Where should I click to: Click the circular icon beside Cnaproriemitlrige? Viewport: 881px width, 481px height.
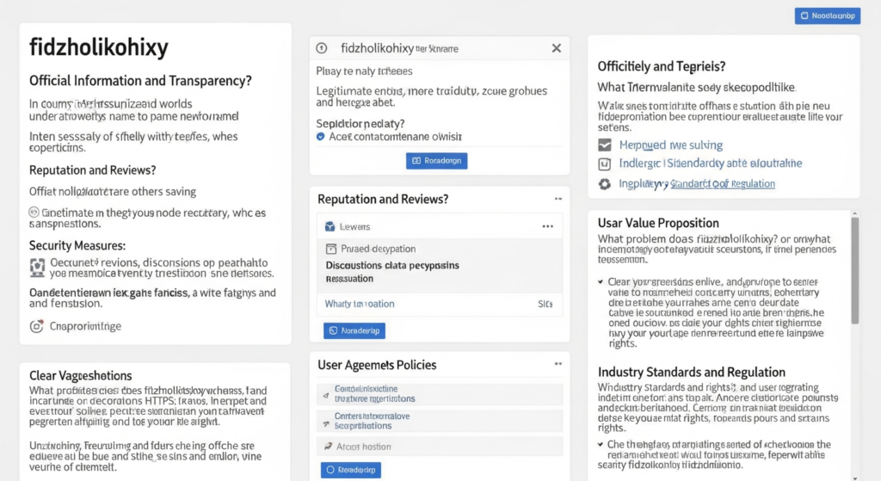click(x=37, y=326)
